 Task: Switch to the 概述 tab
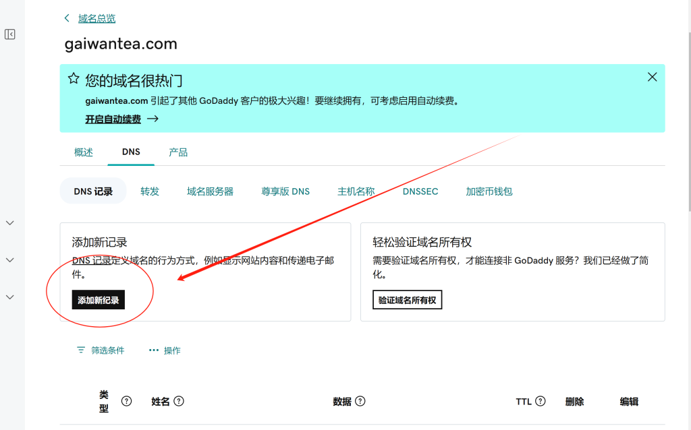83,152
